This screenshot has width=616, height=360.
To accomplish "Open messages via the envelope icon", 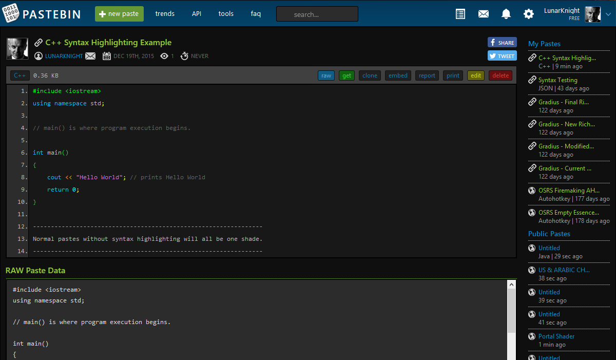I will (483, 14).
